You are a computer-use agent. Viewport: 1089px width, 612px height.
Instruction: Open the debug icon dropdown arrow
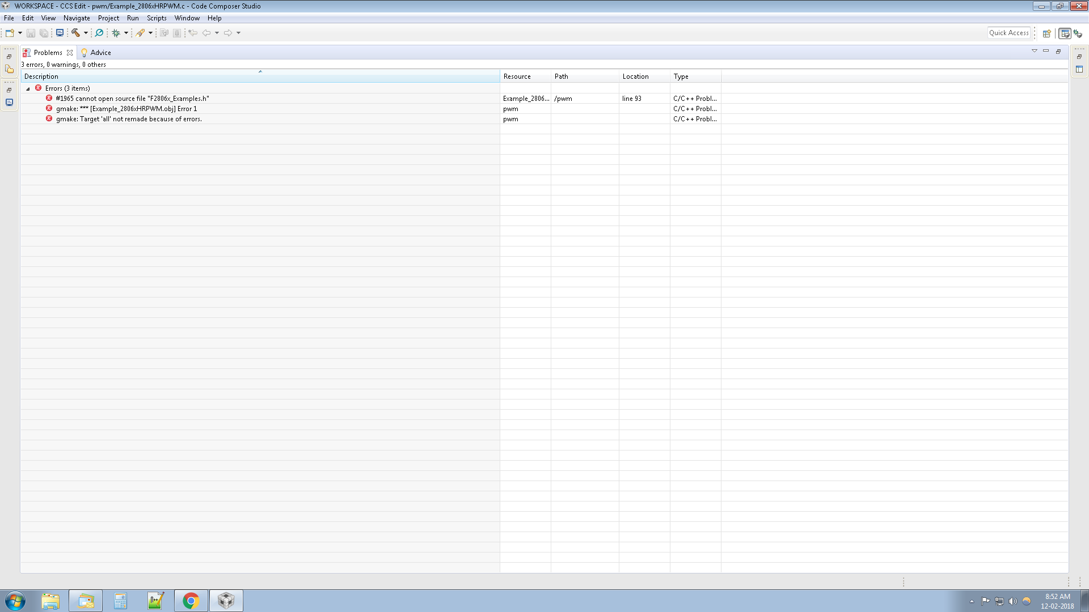(126, 33)
